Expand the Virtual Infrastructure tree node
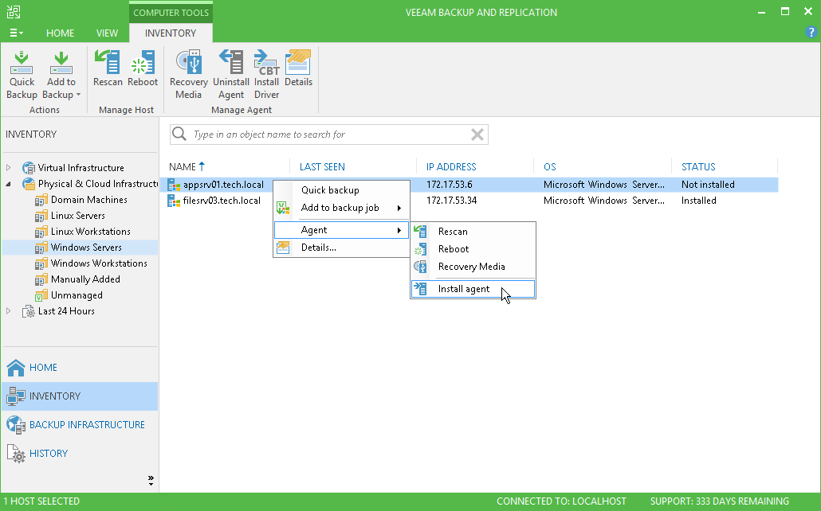The image size is (821, 511). coord(9,168)
